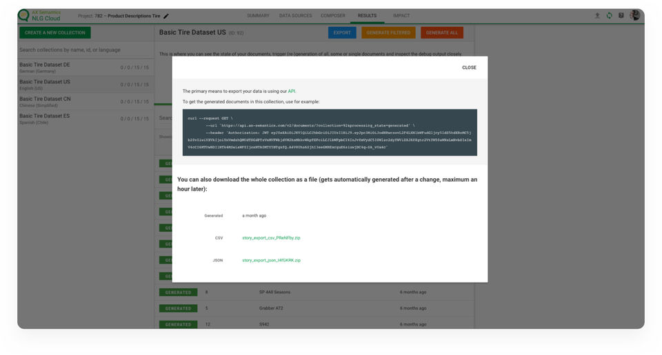Select Basic Tire Dataset CN collection
662x355 pixels.
[86, 102]
